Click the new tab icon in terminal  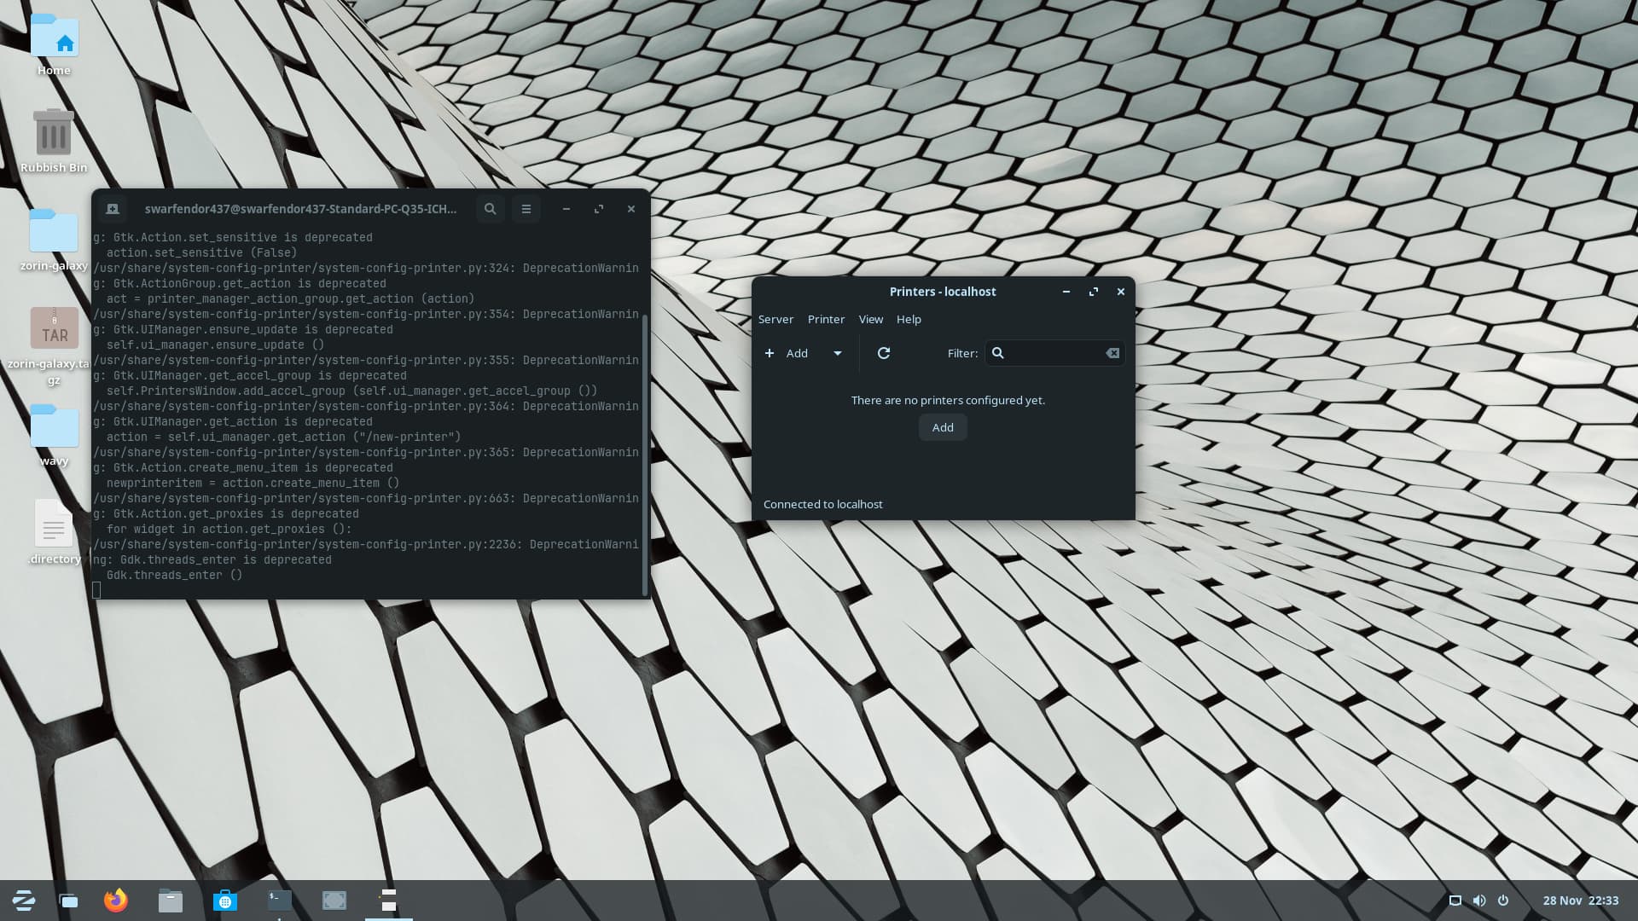[112, 209]
